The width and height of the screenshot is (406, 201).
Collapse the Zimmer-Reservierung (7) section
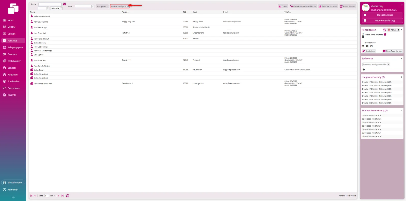(401, 111)
